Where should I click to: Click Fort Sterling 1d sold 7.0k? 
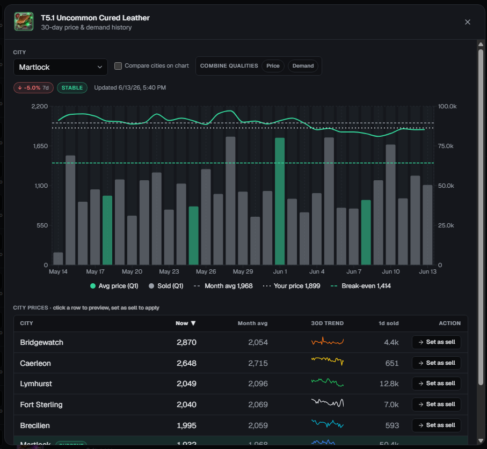(391, 404)
